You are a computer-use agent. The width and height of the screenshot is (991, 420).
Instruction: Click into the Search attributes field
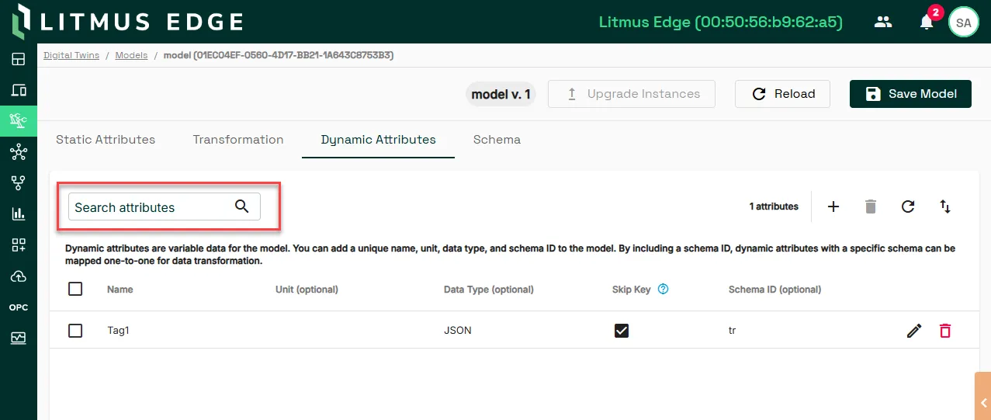pyautogui.click(x=165, y=207)
